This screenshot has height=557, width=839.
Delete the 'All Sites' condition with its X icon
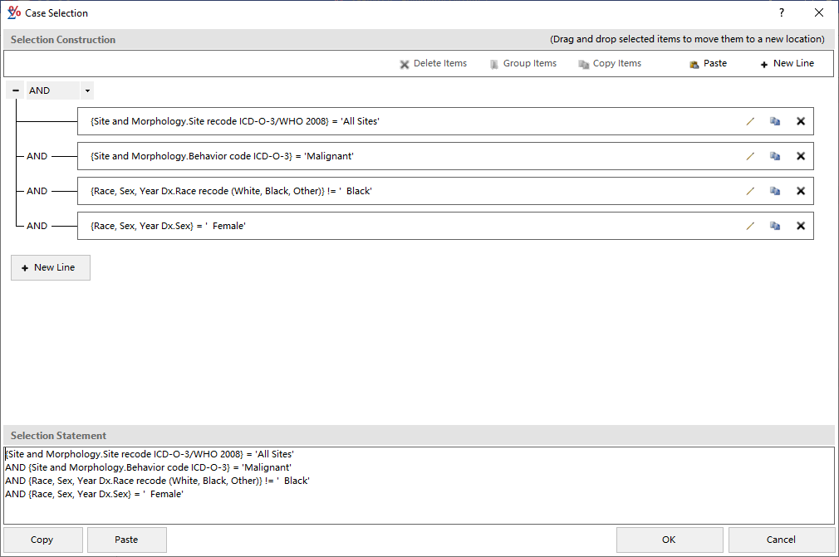pos(801,121)
